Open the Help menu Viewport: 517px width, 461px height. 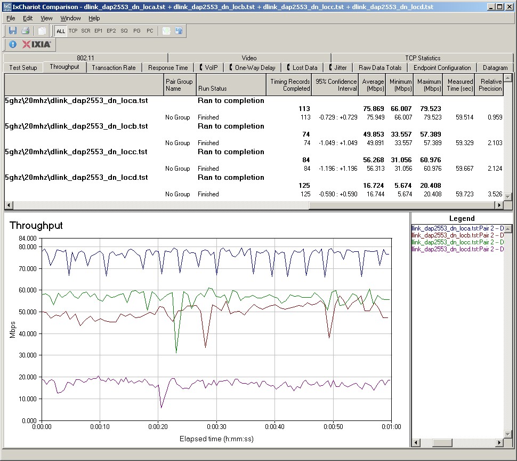tap(94, 18)
